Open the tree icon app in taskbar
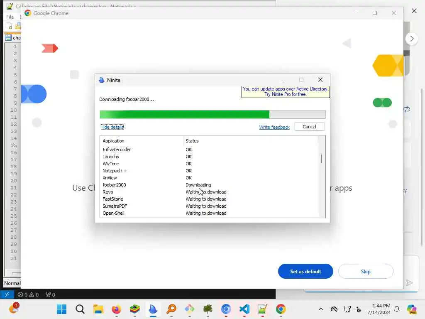This screenshot has height=319, width=425. click(x=208, y=309)
